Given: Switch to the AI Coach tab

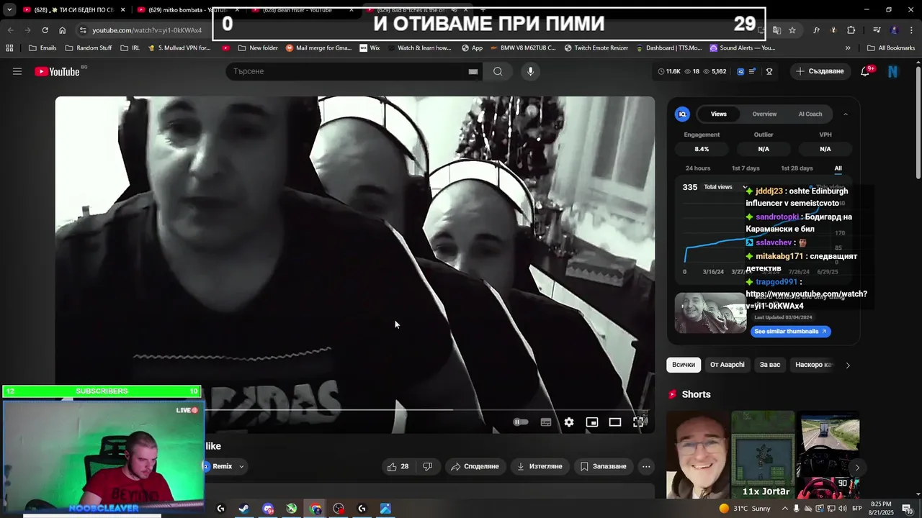Looking at the screenshot, I should (x=810, y=114).
